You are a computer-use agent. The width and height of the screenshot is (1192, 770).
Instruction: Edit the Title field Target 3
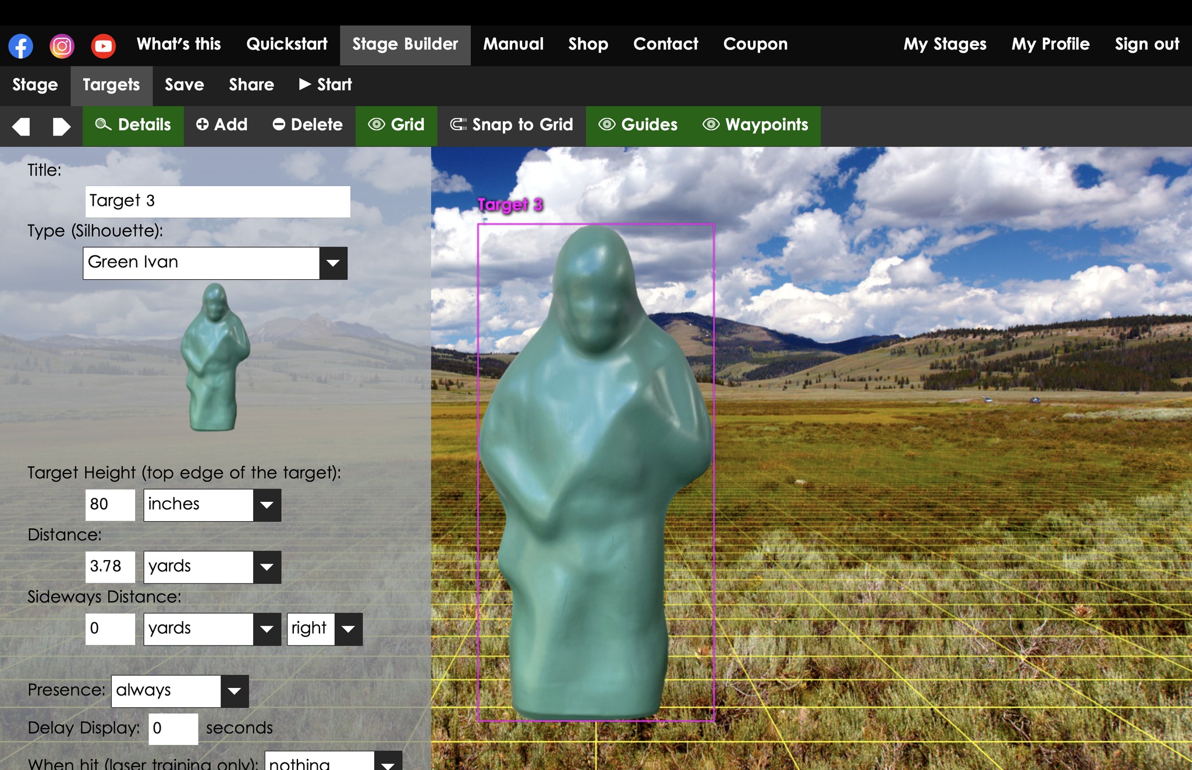click(218, 201)
